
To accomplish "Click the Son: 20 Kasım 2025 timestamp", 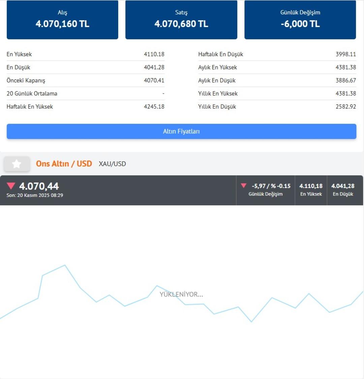I will point(35,195).
